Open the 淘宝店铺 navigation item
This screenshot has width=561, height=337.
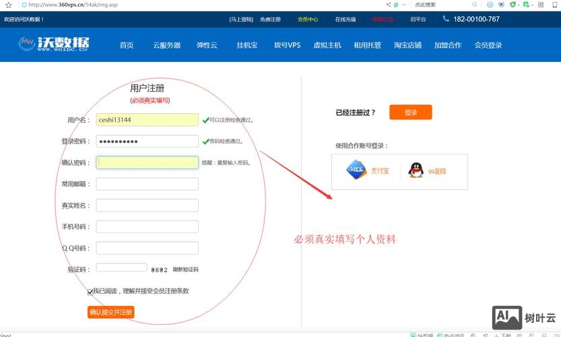pyautogui.click(x=407, y=45)
